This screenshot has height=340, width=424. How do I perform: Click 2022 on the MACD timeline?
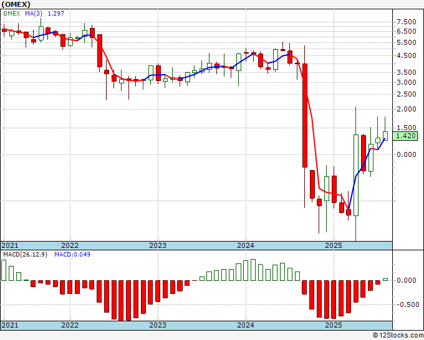coord(70,325)
